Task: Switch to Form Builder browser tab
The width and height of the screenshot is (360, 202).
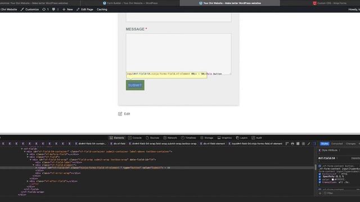Action: [130, 3]
